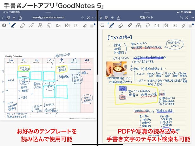Image resolution: width=195 pixels, height=146 pixels.
Task: Add a new page in 取材ノート pane
Action: tap(112, 18)
